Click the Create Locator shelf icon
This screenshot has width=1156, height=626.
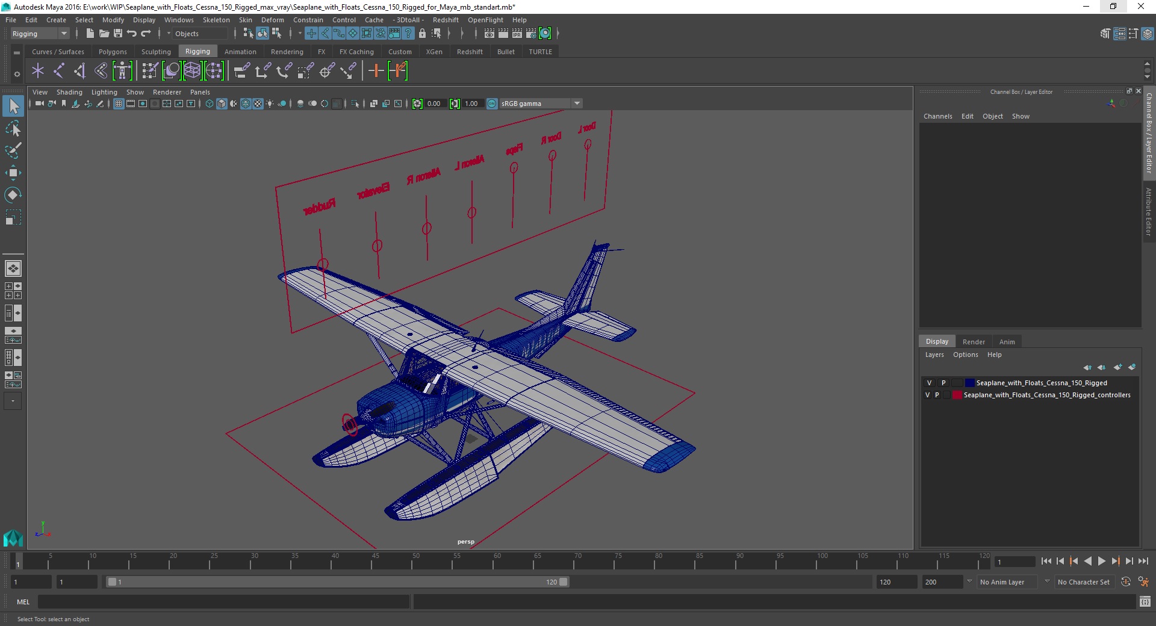tap(38, 71)
